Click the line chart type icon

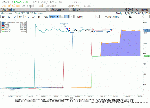62,17
